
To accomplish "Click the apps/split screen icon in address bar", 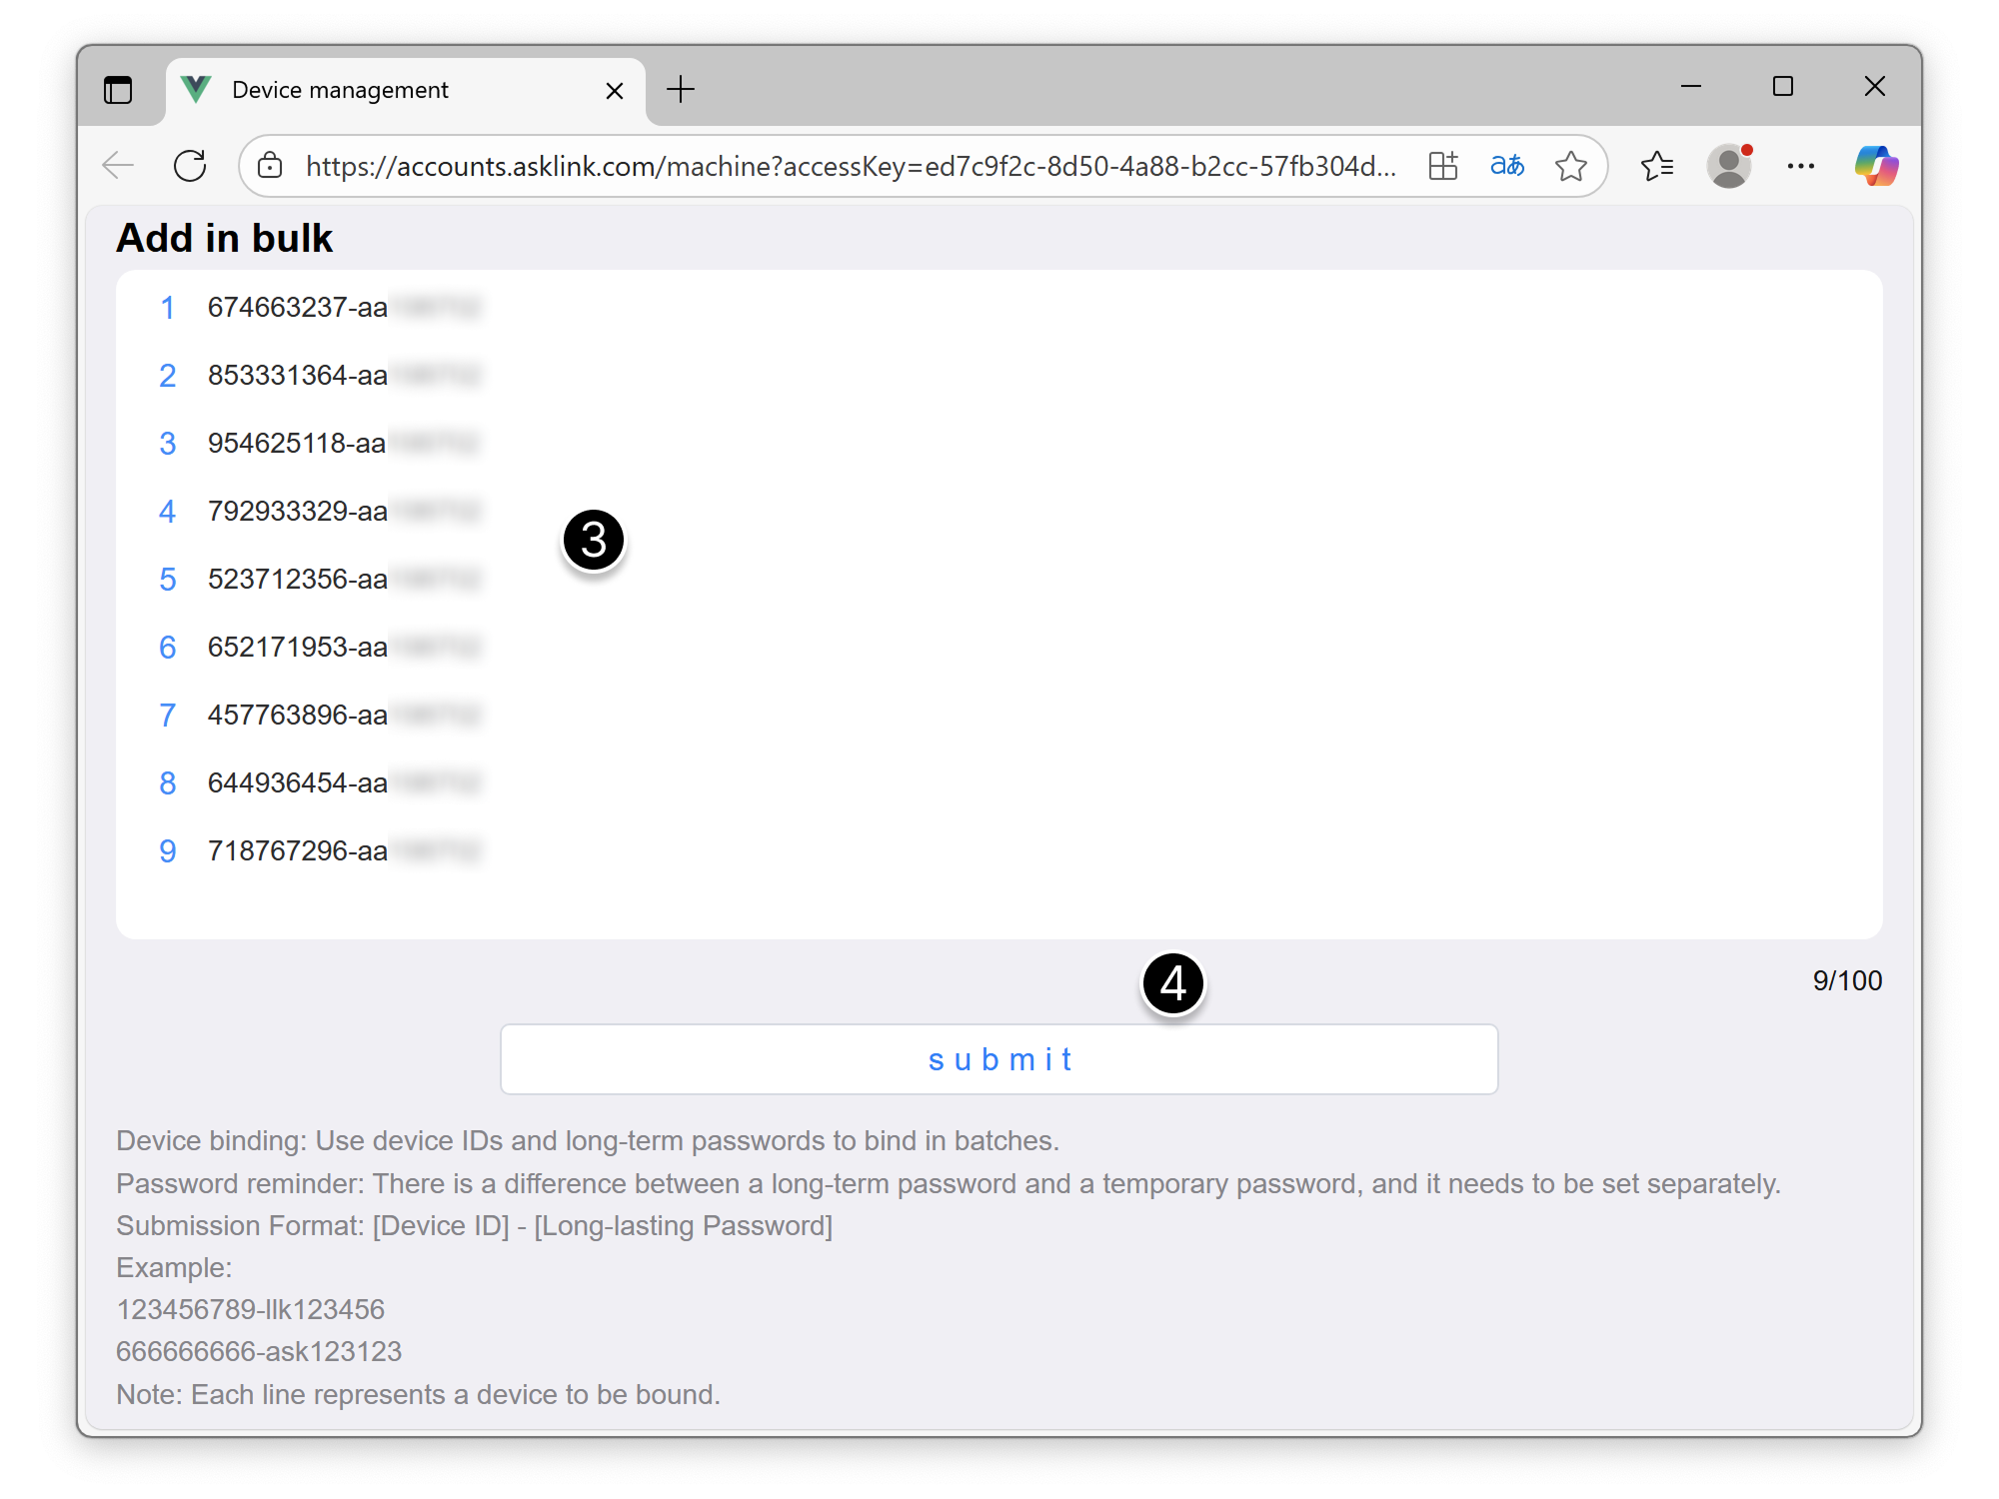I will (1442, 166).
